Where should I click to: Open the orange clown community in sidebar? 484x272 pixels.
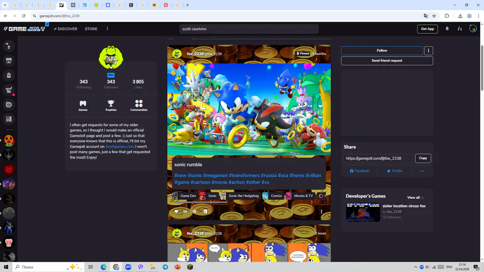9,140
